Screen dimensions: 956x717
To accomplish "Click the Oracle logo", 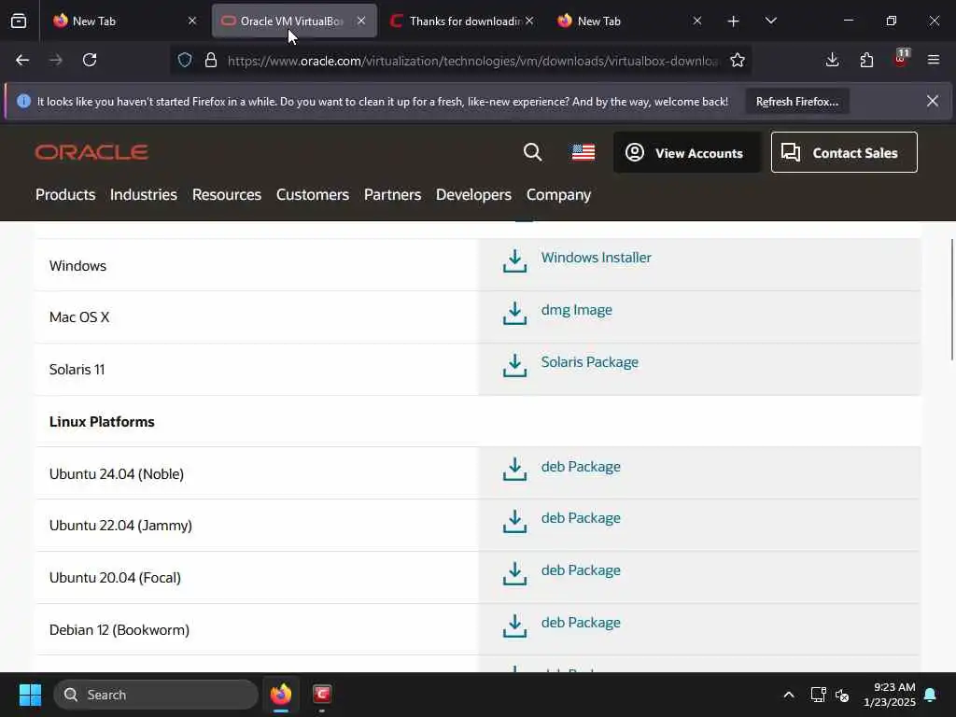I will coord(91,152).
